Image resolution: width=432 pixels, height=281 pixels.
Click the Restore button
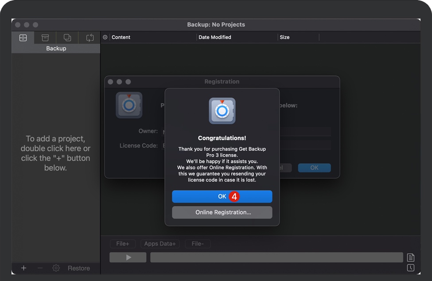coord(78,268)
